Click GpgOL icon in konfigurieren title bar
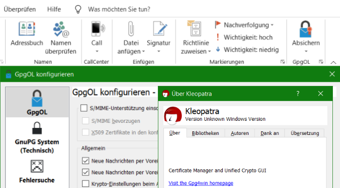340x188 pixels. [x=8, y=74]
